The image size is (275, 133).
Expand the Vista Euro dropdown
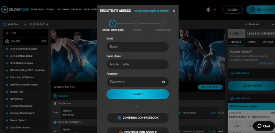[x=25, y=24]
